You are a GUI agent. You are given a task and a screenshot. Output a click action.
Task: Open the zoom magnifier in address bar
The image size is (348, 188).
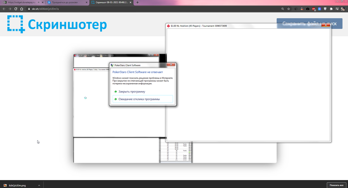click(x=282, y=9)
